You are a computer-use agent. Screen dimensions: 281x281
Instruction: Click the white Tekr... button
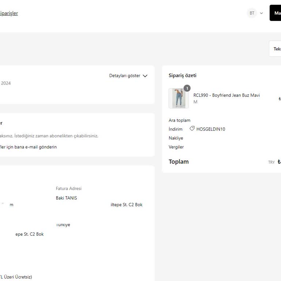click(x=276, y=49)
